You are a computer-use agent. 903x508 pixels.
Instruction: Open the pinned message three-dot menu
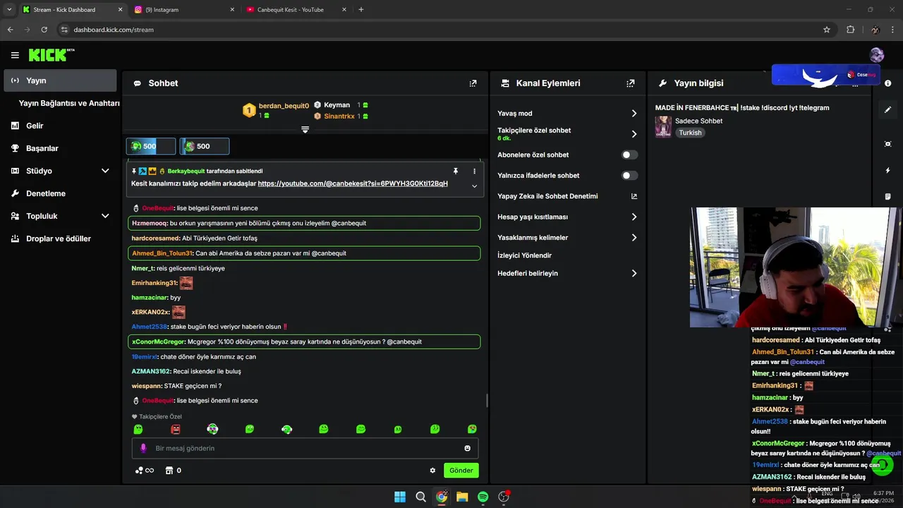click(474, 171)
